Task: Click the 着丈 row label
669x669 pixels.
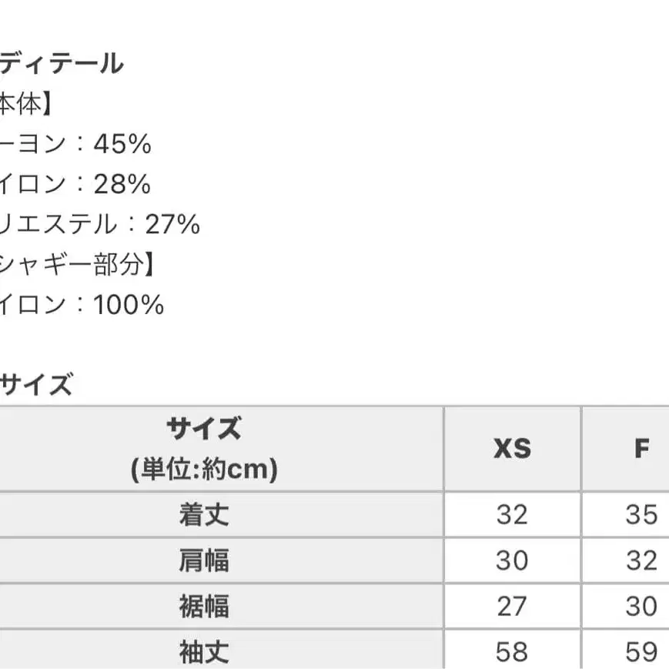Action: click(x=204, y=514)
